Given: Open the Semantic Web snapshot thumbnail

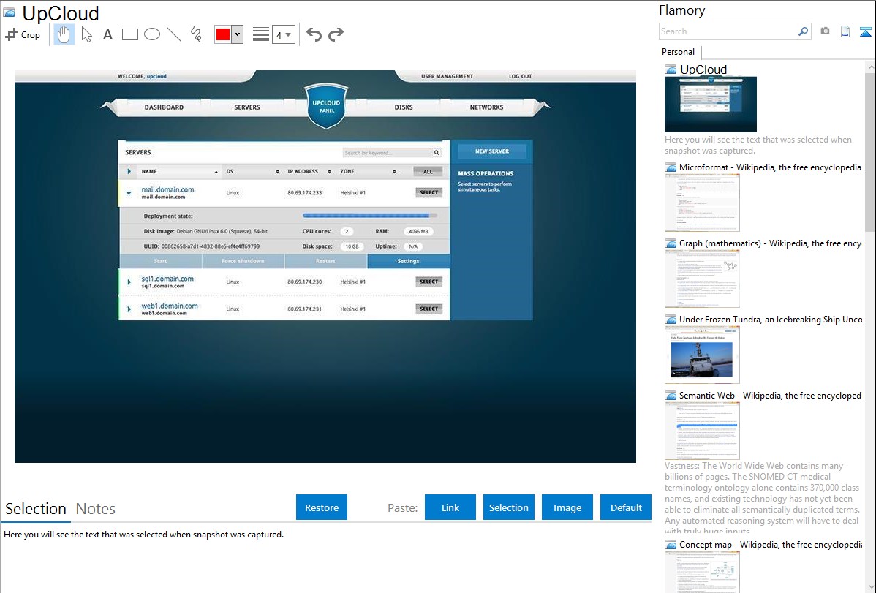Looking at the screenshot, I should pyautogui.click(x=702, y=431).
